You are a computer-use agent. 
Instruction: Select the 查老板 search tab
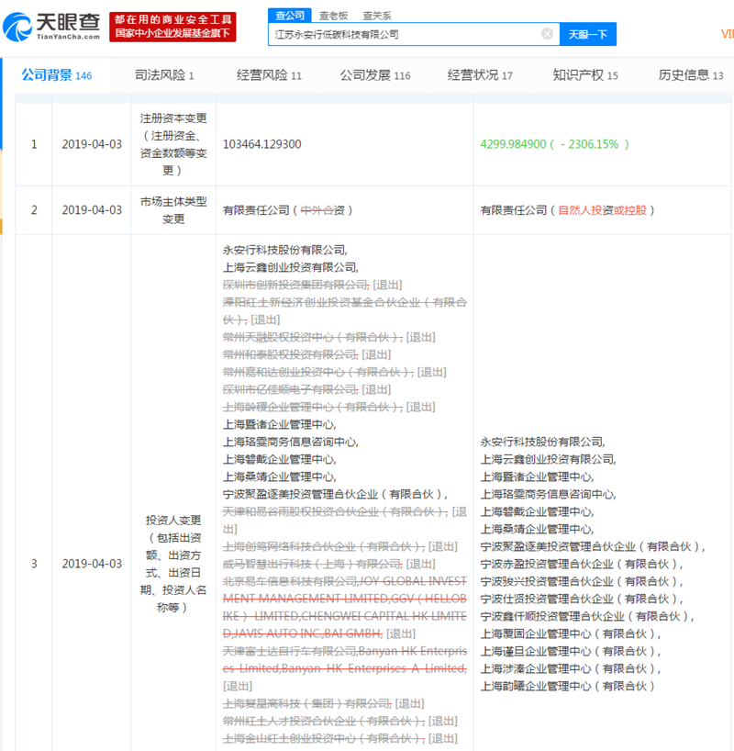click(334, 16)
